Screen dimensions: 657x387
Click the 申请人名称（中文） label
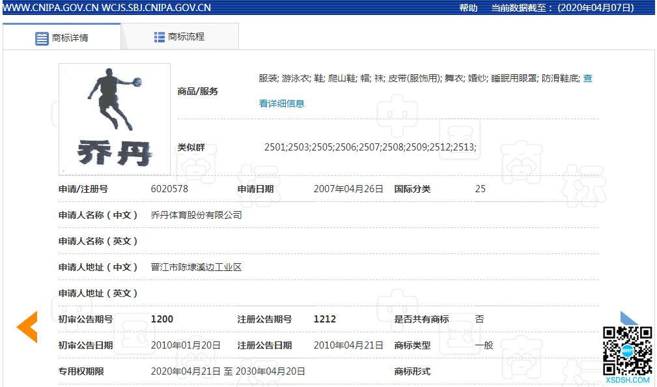[98, 215]
